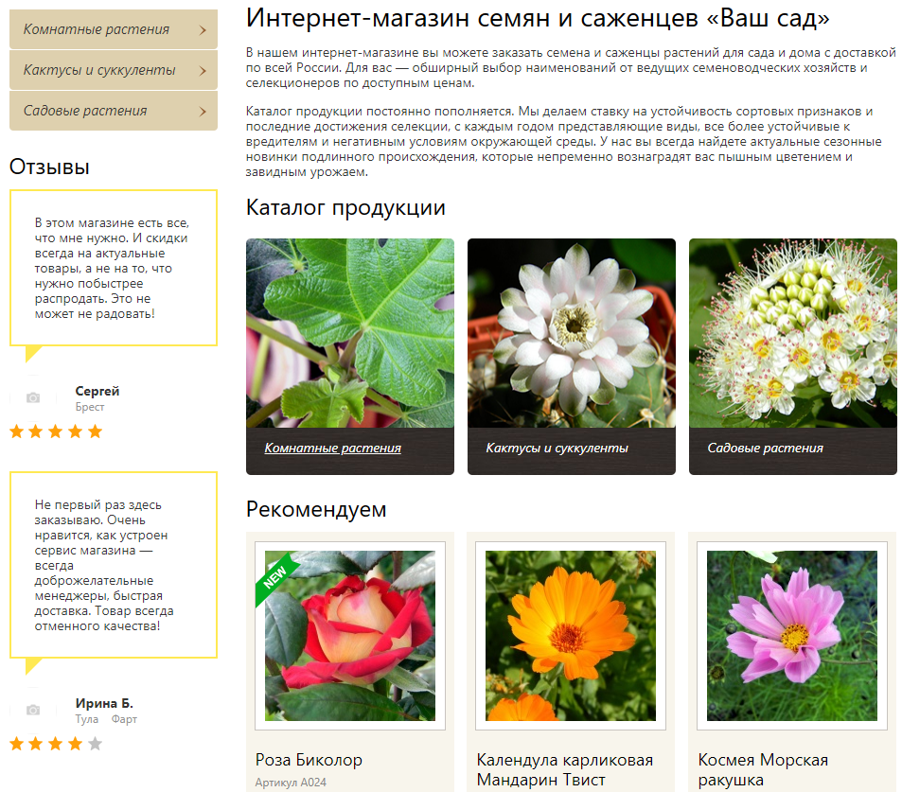Click the fifth star in Сергей's rating
This screenshot has height=792, width=902.
(95, 431)
